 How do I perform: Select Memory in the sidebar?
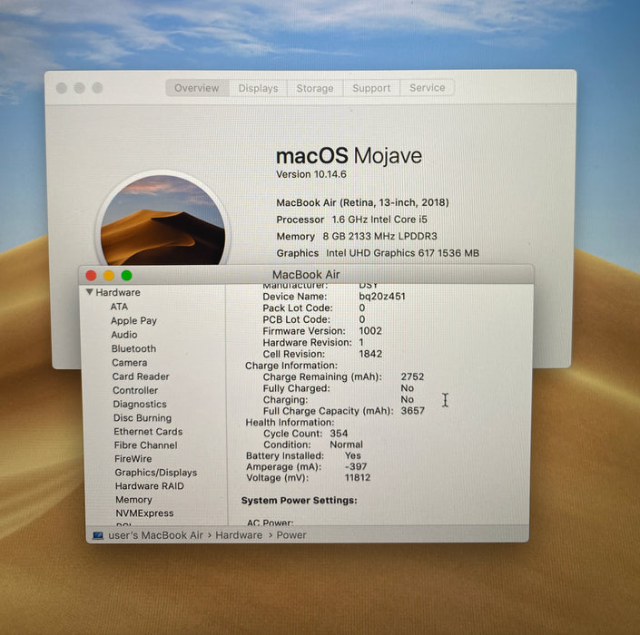point(133,500)
